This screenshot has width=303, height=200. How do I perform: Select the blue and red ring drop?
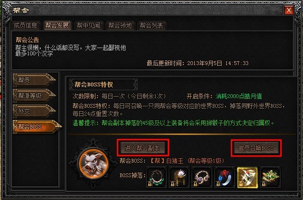224,178
